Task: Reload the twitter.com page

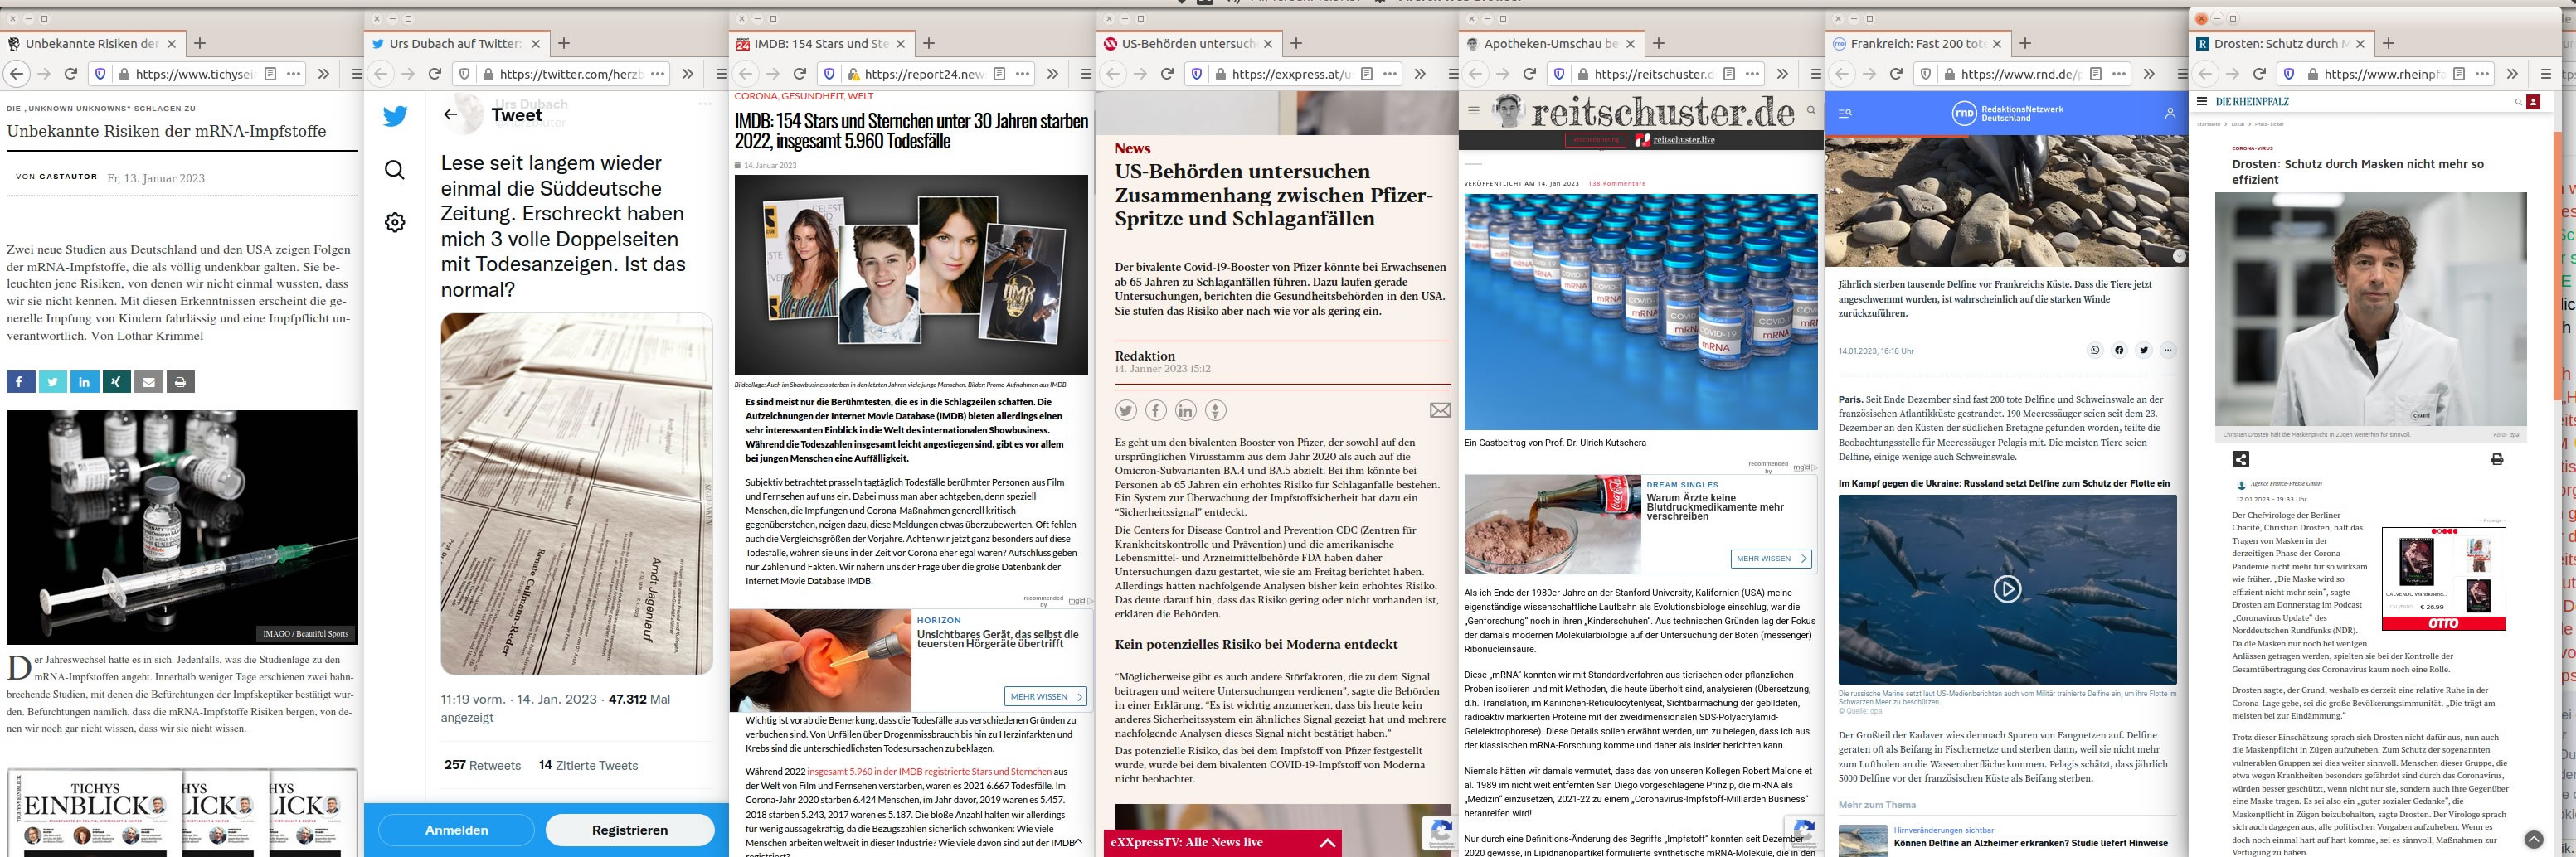Action: (435, 74)
